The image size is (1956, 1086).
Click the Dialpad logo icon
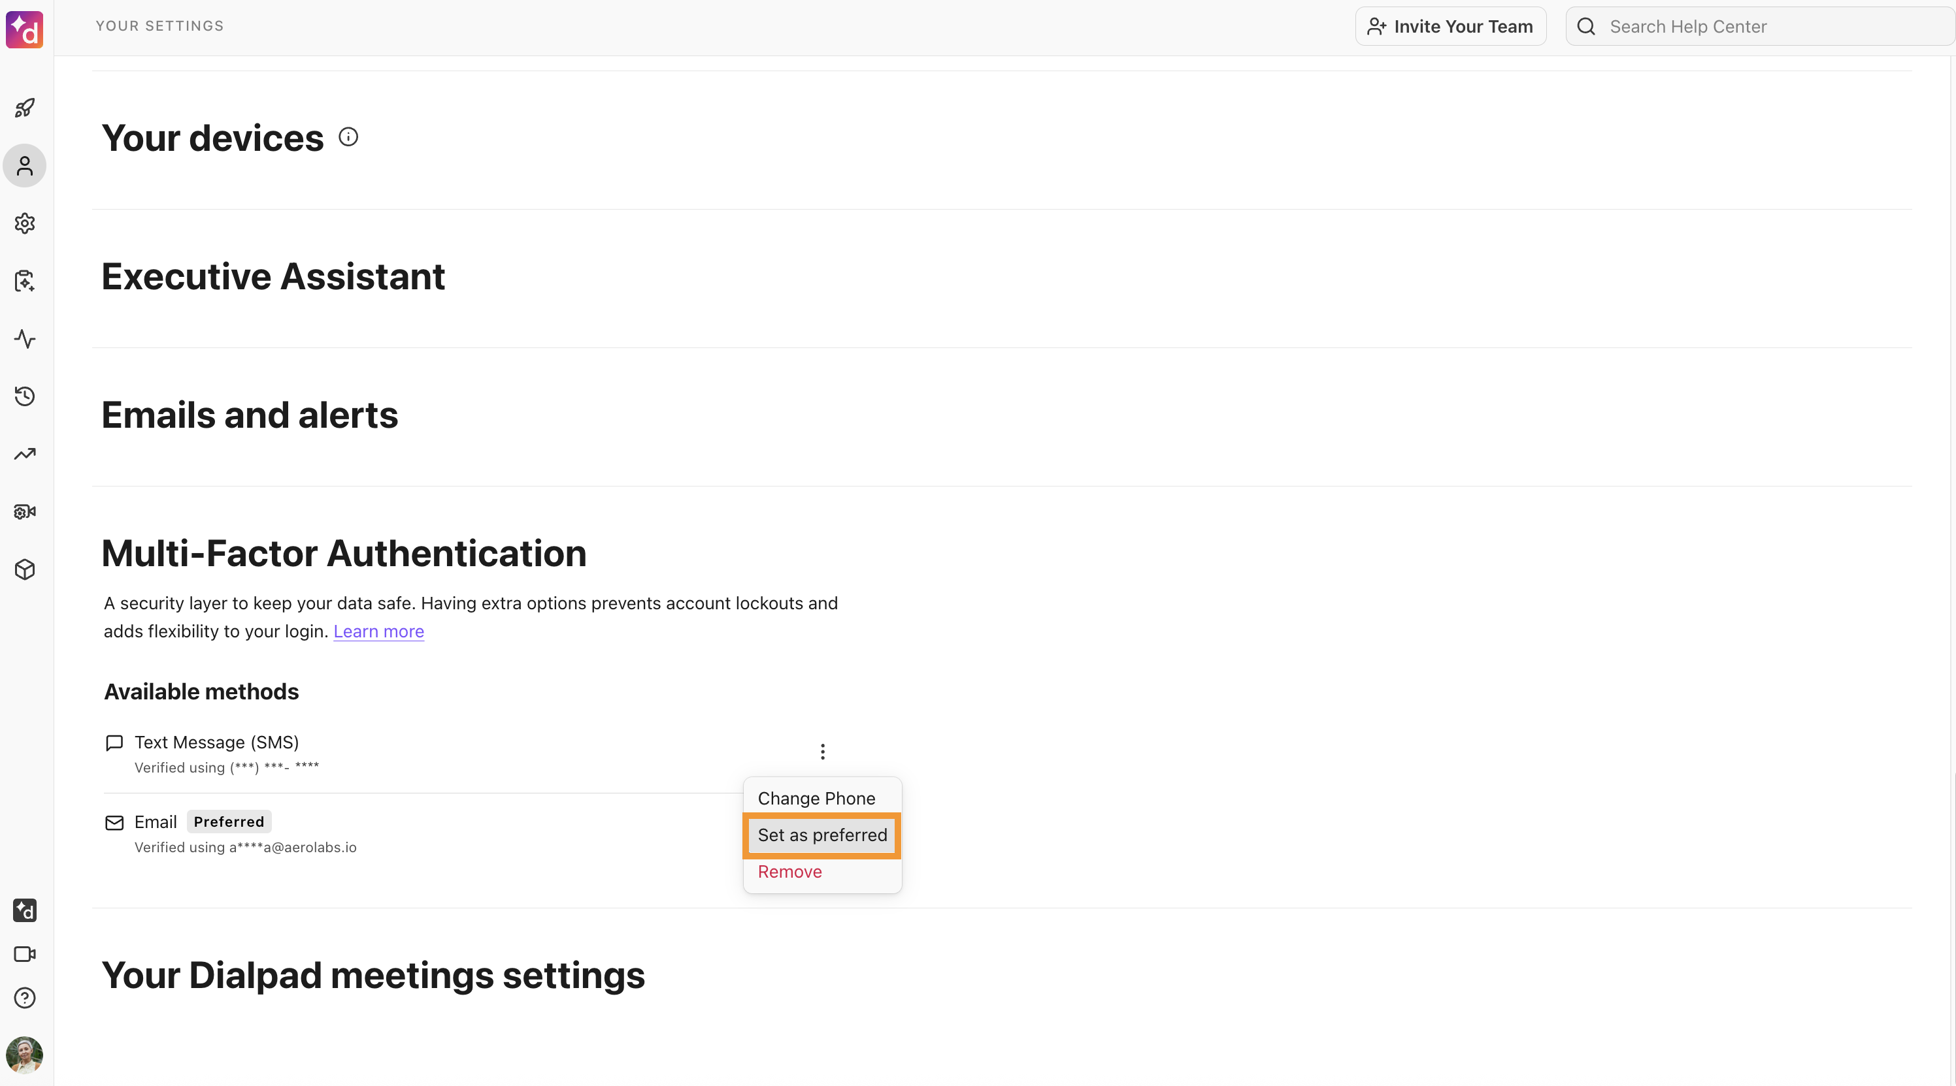click(24, 29)
